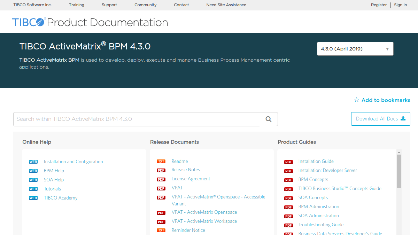Image resolution: width=418 pixels, height=235 pixels.
Task: Open the SOA Concepts link
Action: [x=313, y=197]
